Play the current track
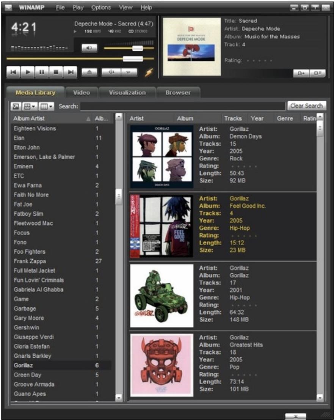 pos(27,71)
